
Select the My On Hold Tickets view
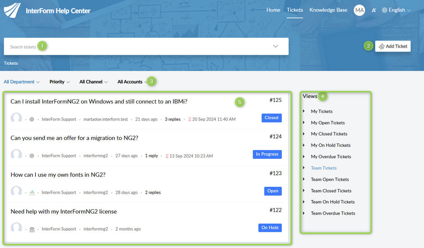(x=331, y=145)
